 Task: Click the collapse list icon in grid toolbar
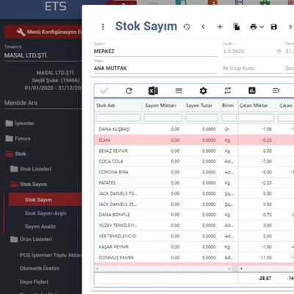[276, 91]
